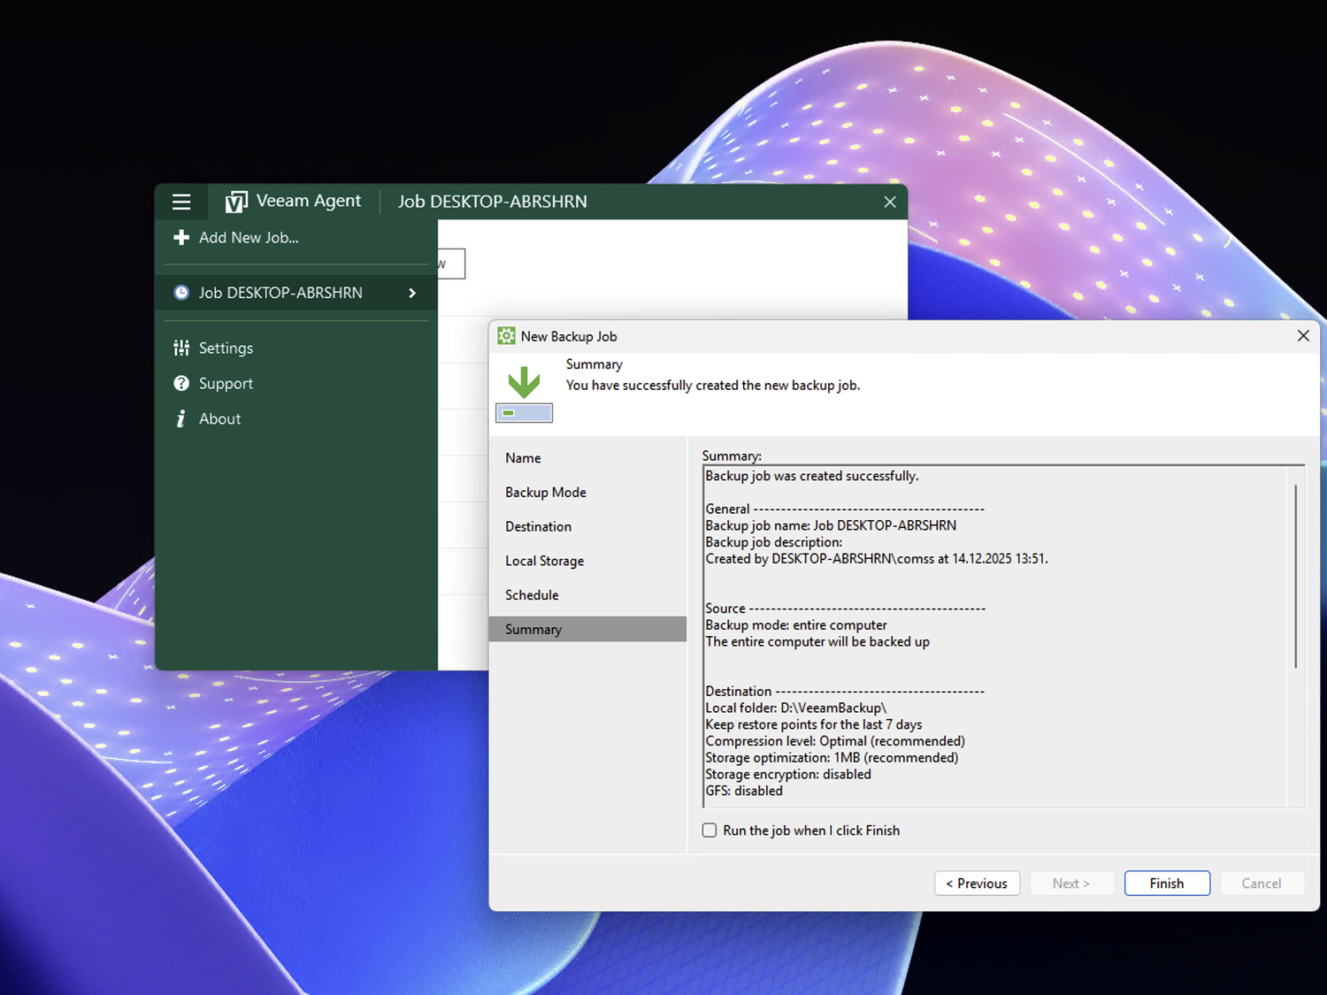The image size is (1327, 995).
Task: Select the Summary wizard step
Action: (587, 629)
